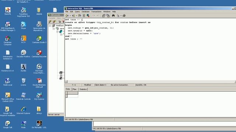Click the empty results grid cell
The width and height of the screenshot is (236, 132).
73,96
